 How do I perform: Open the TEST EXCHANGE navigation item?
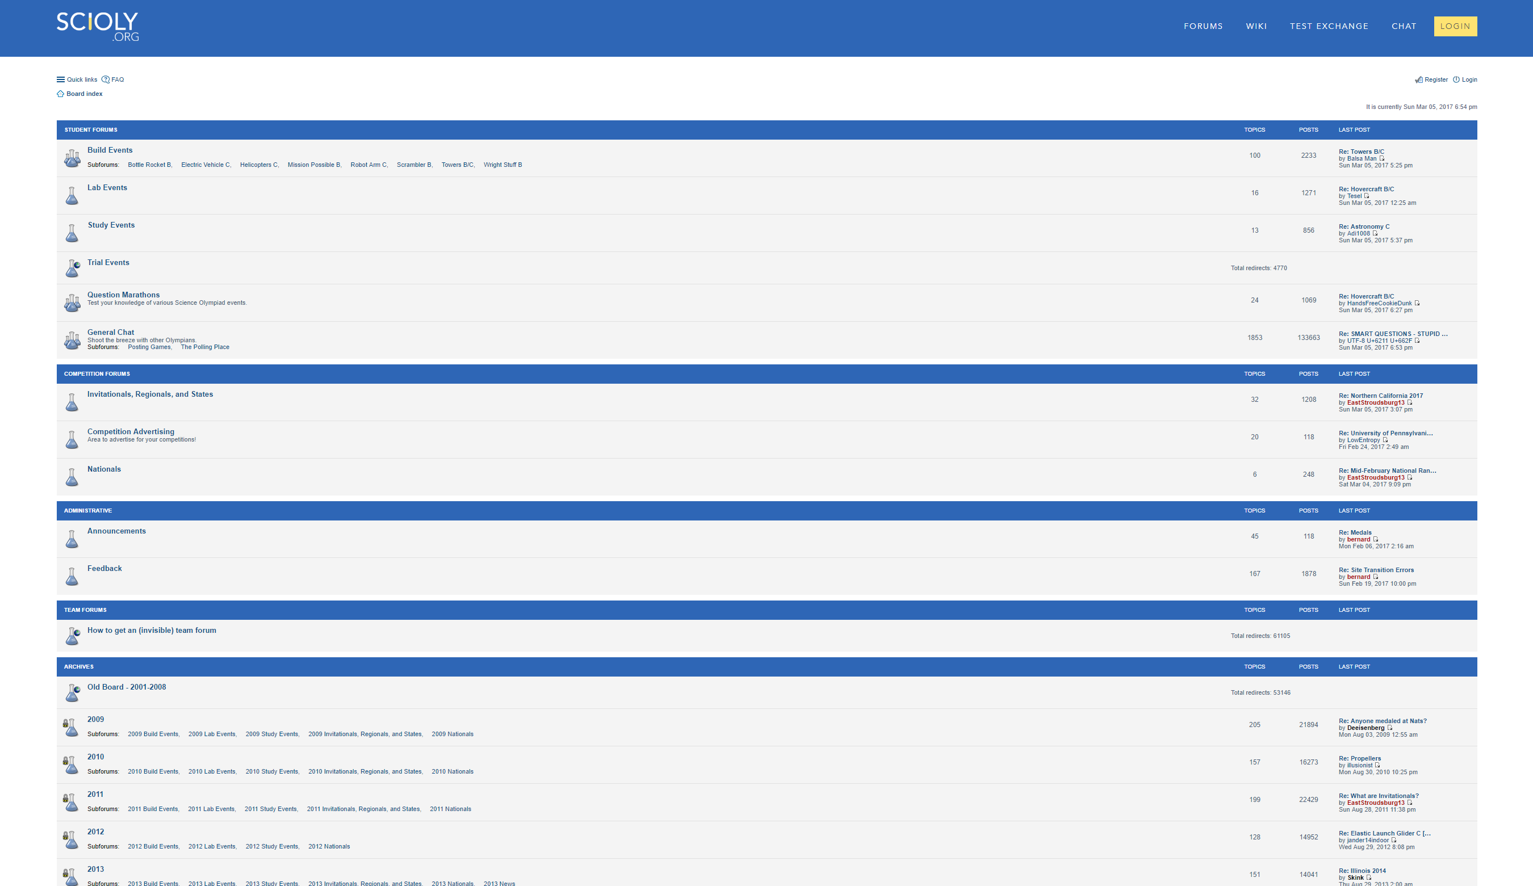(1329, 26)
